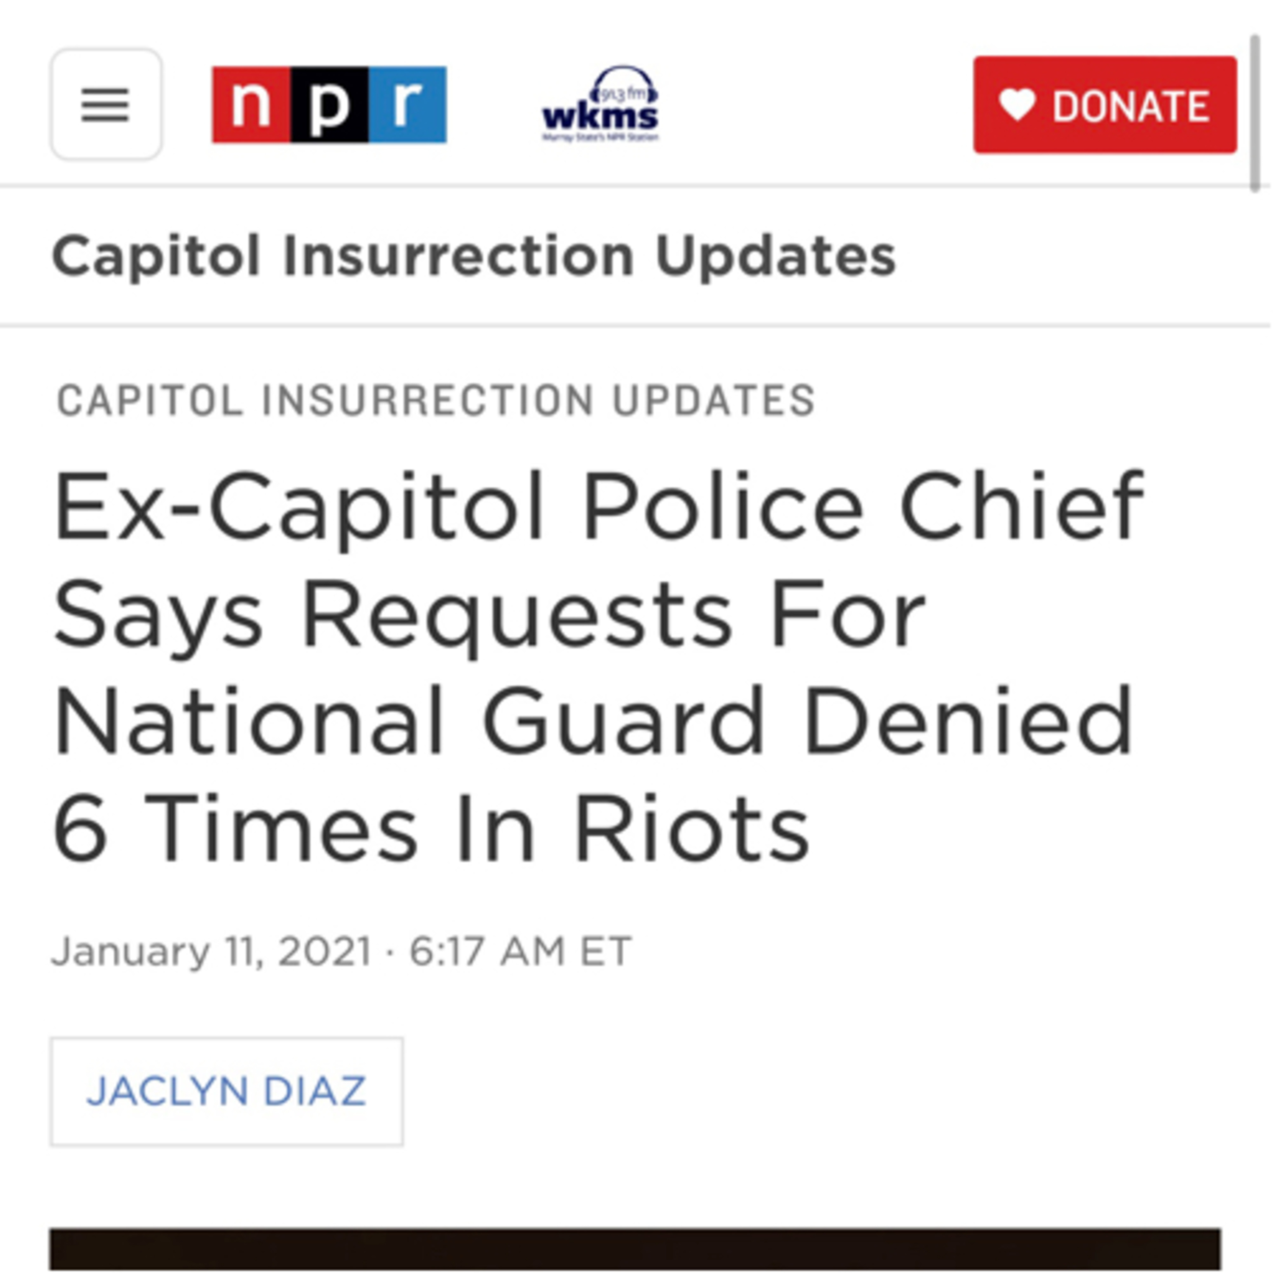Click the red "n" block of NPR logo
The image size is (1273, 1273).
251,104
